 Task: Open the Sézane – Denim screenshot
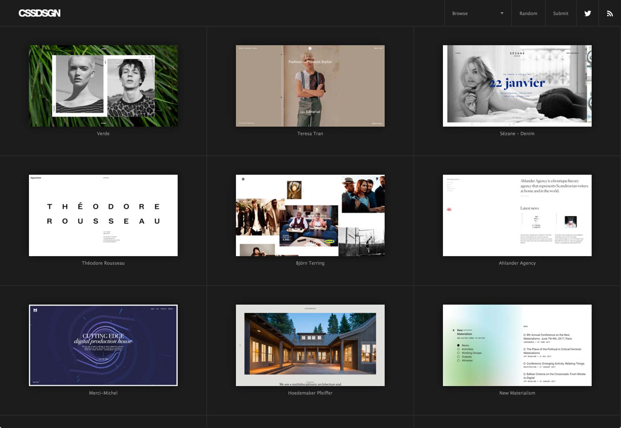tap(517, 85)
